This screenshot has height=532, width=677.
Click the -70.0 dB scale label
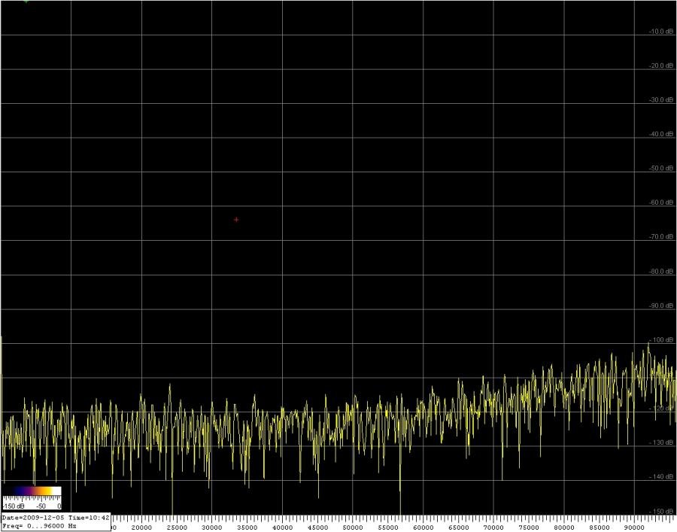[661, 237]
